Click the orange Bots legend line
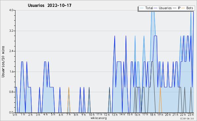Image resolution: width=197 pixels, height=121 pixels. click(x=183, y=8)
